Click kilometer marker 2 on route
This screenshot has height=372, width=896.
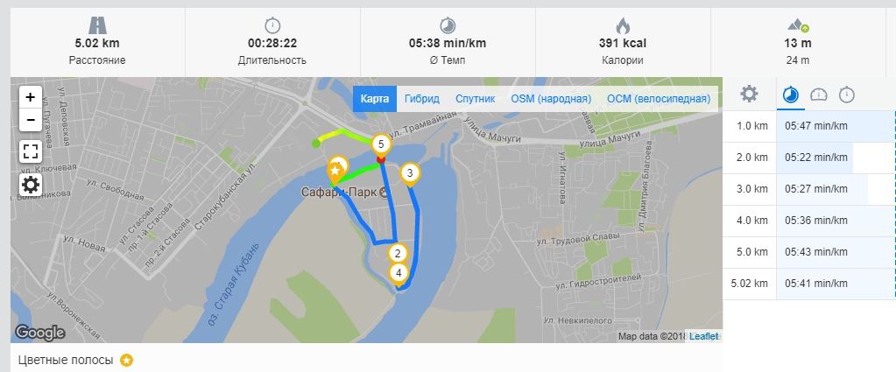tap(398, 253)
